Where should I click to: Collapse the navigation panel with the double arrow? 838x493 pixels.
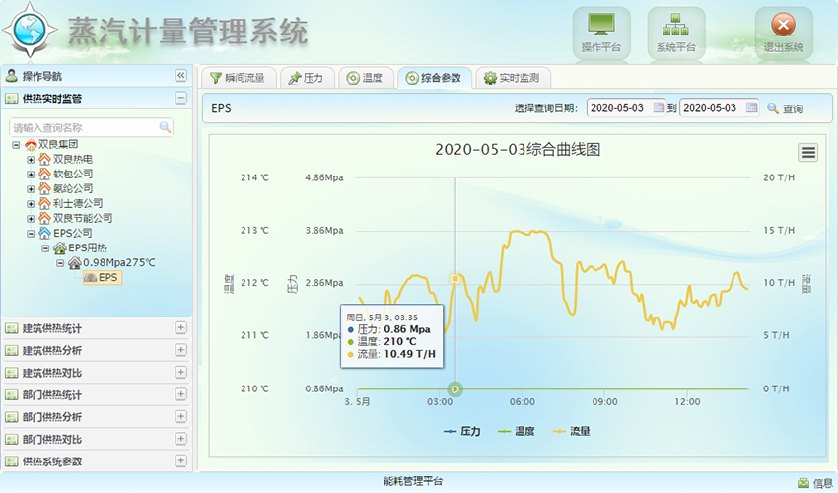click(x=180, y=76)
